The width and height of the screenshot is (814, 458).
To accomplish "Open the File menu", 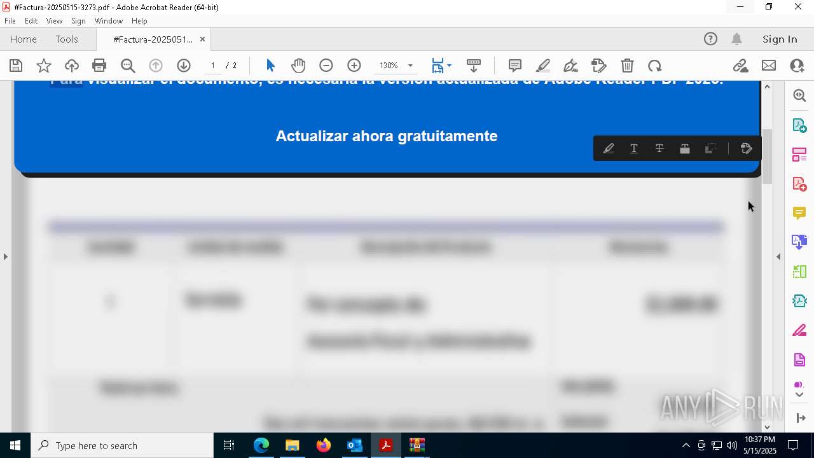I will point(10,21).
